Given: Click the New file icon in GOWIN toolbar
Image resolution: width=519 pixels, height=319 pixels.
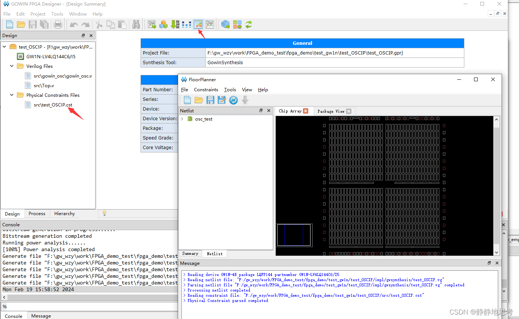Looking at the screenshot, I should [x=10, y=24].
